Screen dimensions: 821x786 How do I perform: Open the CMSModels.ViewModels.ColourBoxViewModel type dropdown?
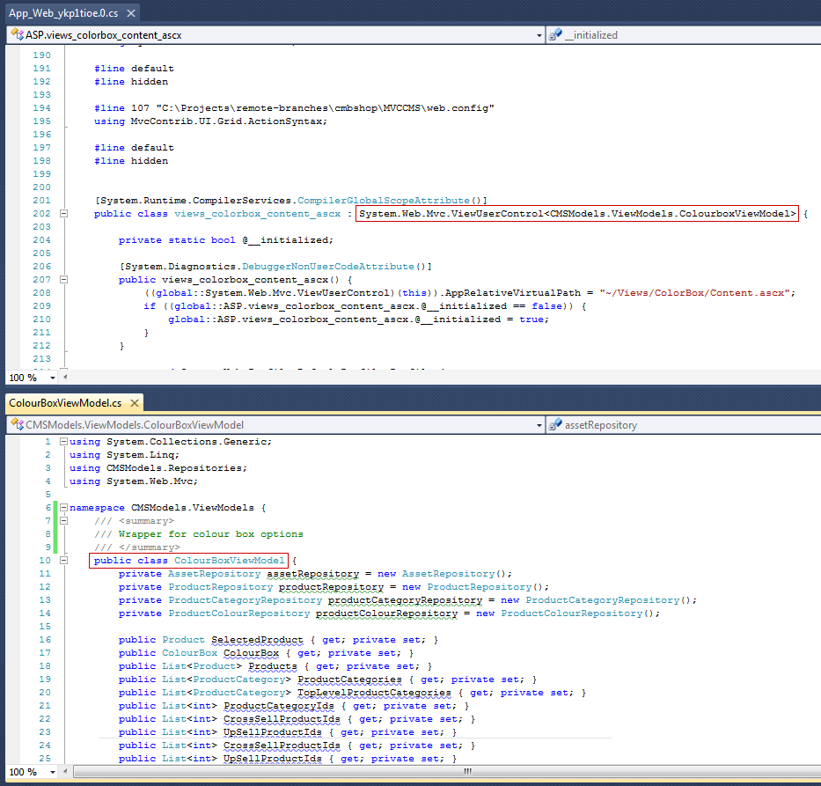[539, 424]
